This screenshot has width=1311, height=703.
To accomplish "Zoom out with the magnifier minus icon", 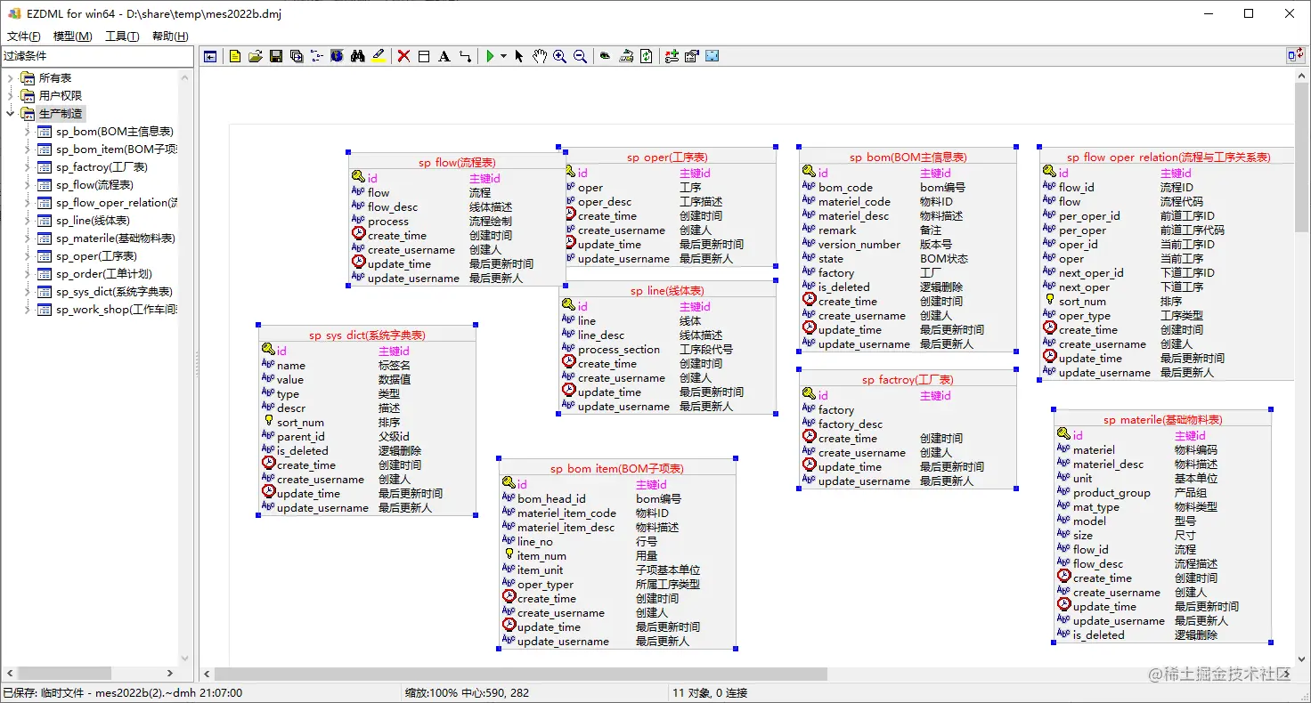I will [579, 56].
